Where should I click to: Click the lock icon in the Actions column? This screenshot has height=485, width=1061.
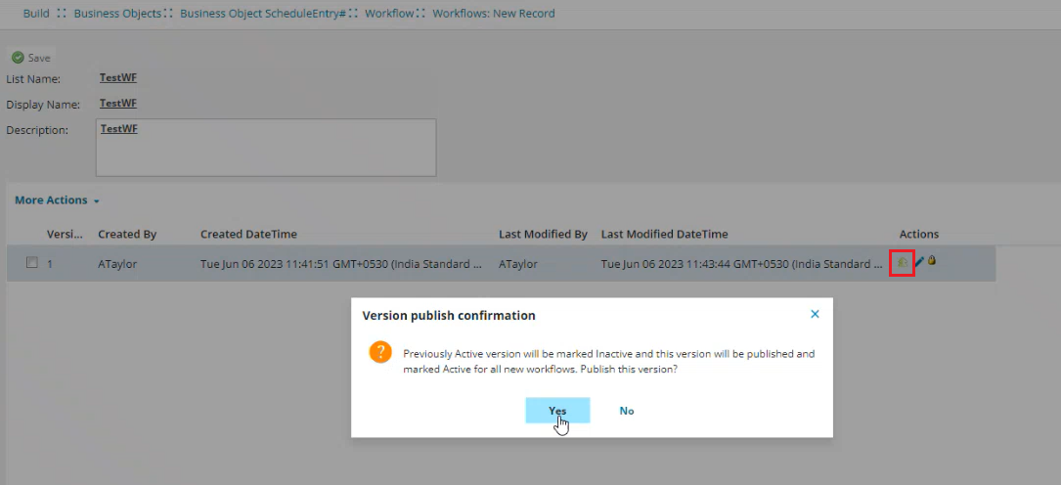932,260
